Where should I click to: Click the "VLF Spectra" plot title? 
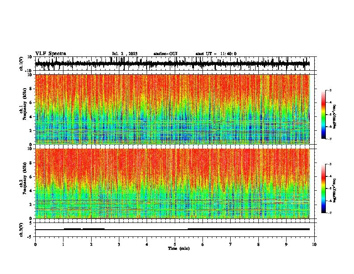(51, 54)
